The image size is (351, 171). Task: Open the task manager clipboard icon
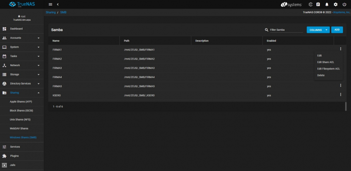coord(318,4)
